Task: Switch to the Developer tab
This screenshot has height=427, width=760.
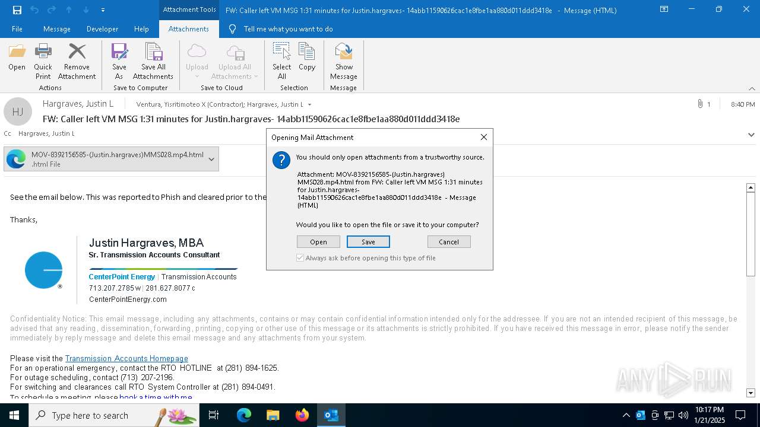Action: pyautogui.click(x=102, y=29)
